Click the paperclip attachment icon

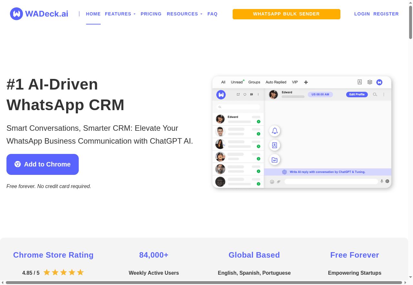click(279, 182)
